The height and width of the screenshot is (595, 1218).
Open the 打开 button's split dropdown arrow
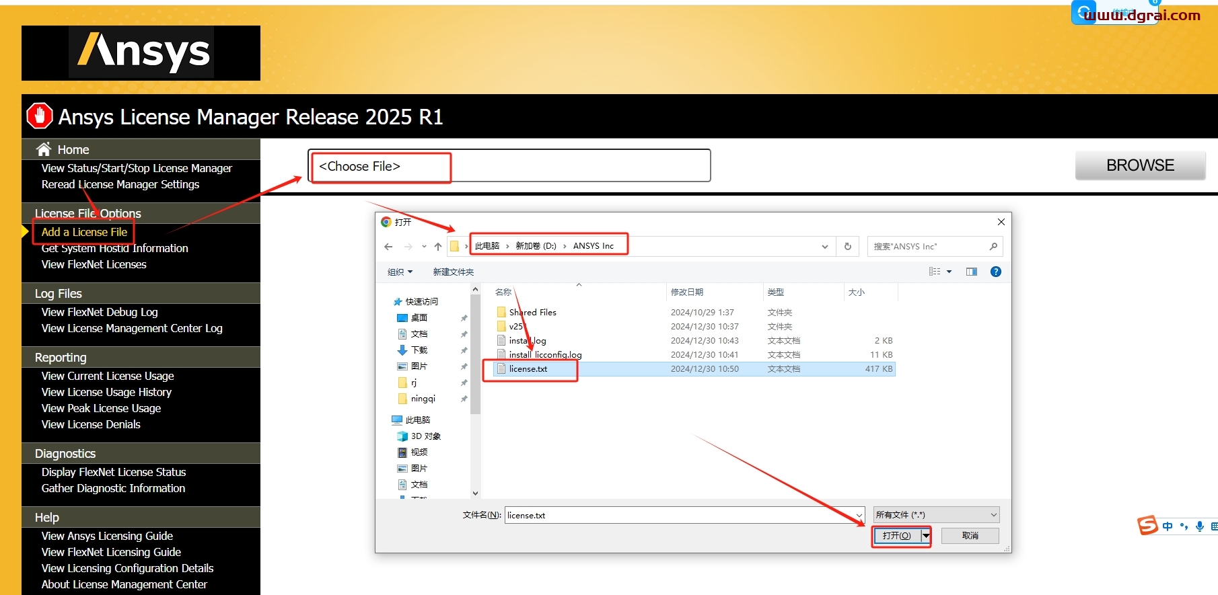(x=926, y=536)
